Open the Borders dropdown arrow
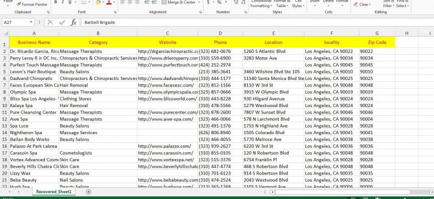Viewport: 434px width, 199px height. coord(89,2)
